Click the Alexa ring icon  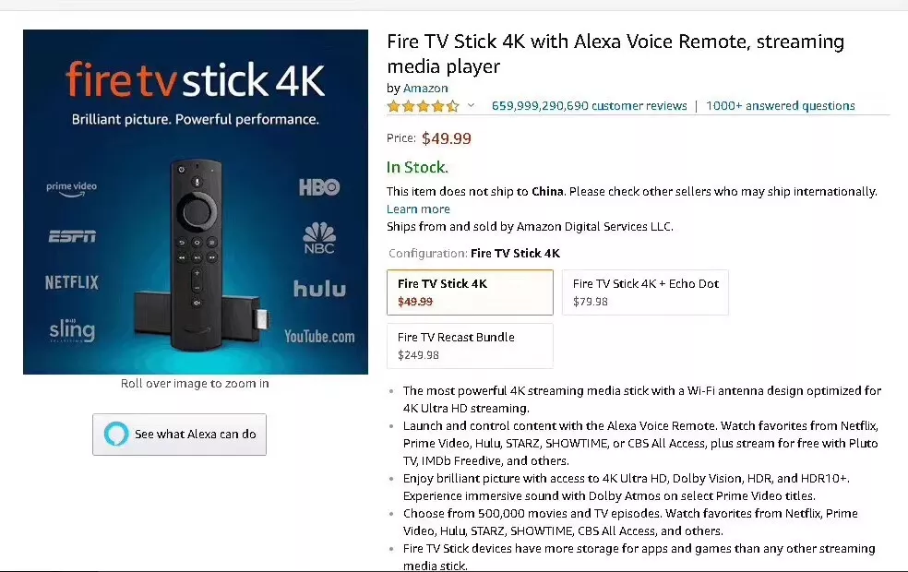116,434
